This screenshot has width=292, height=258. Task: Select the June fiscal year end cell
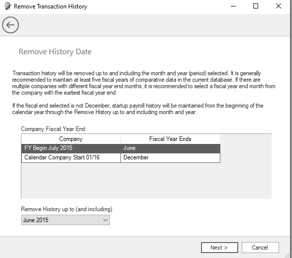click(x=170, y=148)
